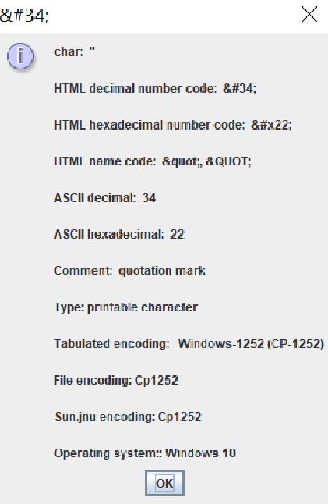This screenshot has height=504, width=328.
Task: Click the blue information icon
Action: [20, 56]
